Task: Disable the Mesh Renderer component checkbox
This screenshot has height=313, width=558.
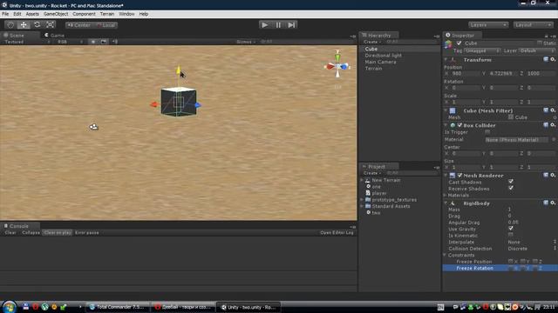Action: pyautogui.click(x=459, y=176)
